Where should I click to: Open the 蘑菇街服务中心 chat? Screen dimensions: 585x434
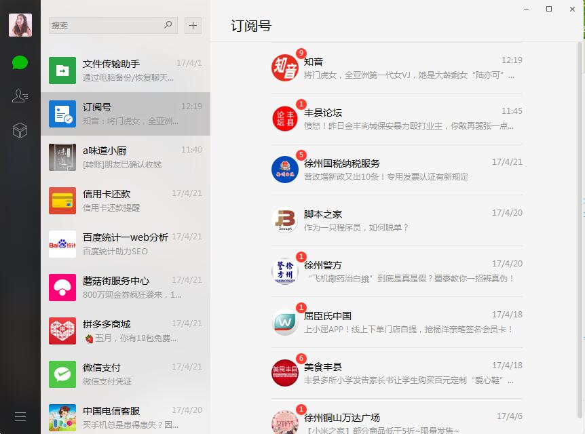coord(126,288)
